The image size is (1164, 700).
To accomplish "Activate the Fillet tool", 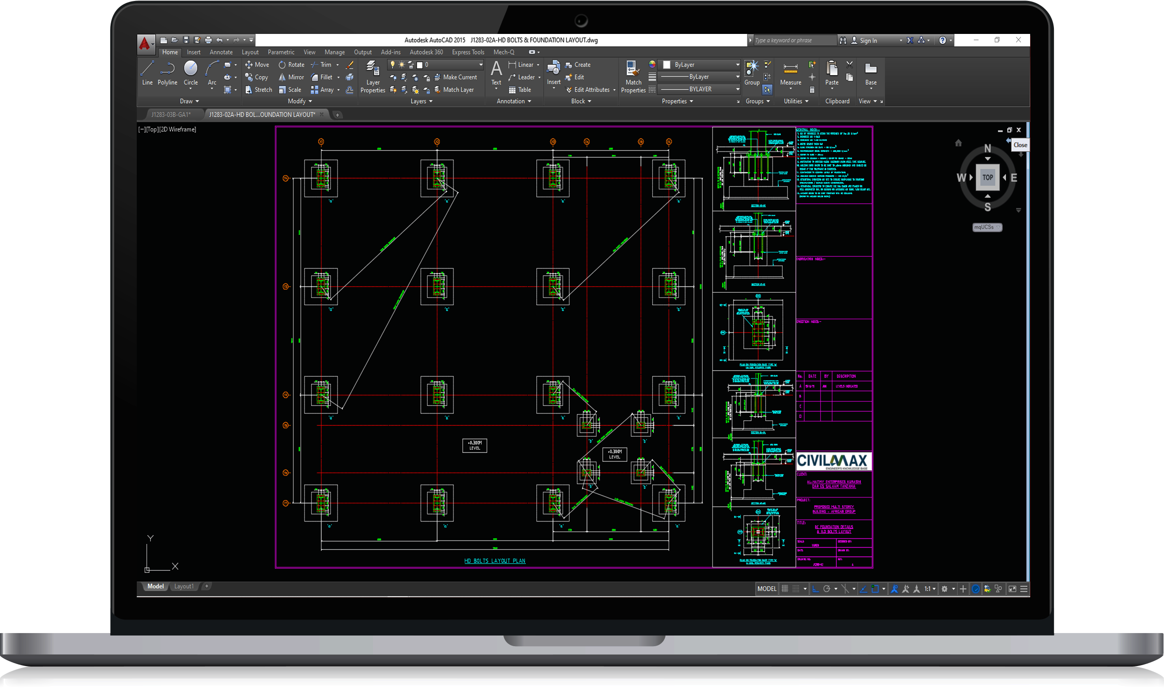I will 322,77.
